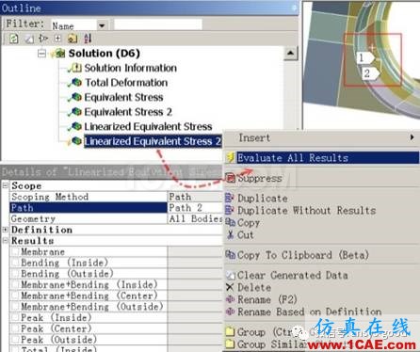Choose Delete from context menu
This screenshot has height=352, width=420.
click(x=322, y=287)
